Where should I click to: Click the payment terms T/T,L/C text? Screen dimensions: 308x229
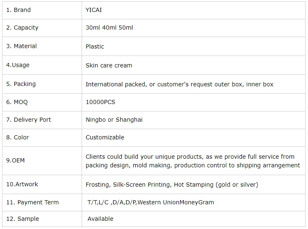point(151,202)
